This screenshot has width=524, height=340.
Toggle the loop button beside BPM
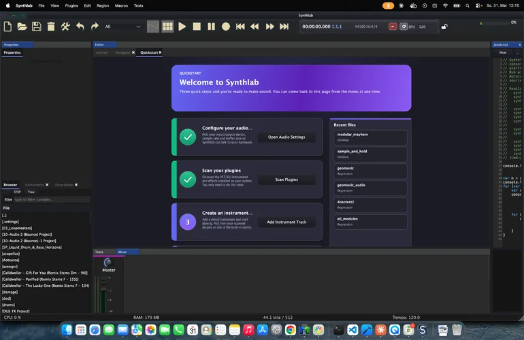pyautogui.click(x=404, y=27)
